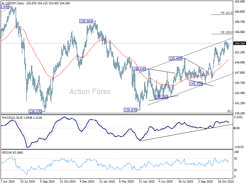Select the 139.870 low price label
This screenshot has width=247, height=185.
(130, 110)
